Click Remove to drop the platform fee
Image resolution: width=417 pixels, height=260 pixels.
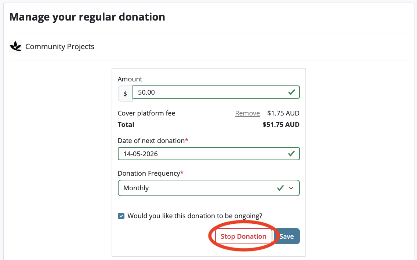coord(247,113)
